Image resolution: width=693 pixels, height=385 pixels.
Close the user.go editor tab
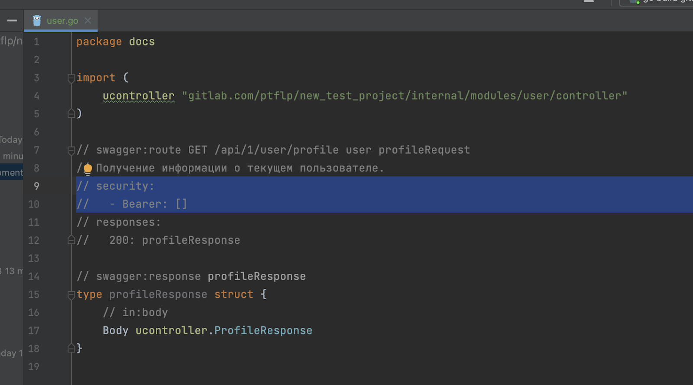88,20
